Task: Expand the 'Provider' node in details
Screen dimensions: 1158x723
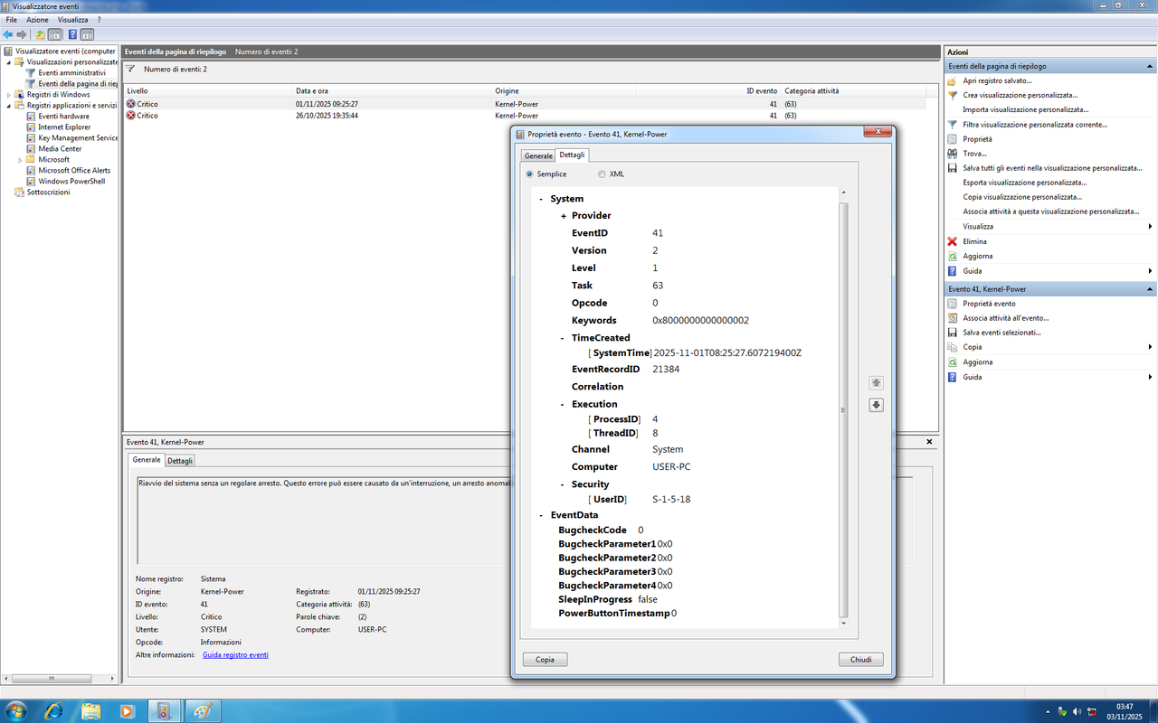Action: tap(563, 216)
